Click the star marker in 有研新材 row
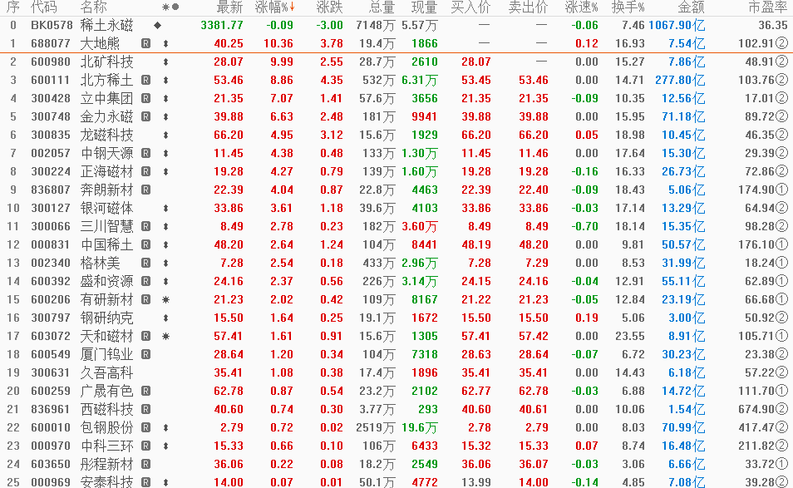 [x=165, y=300]
